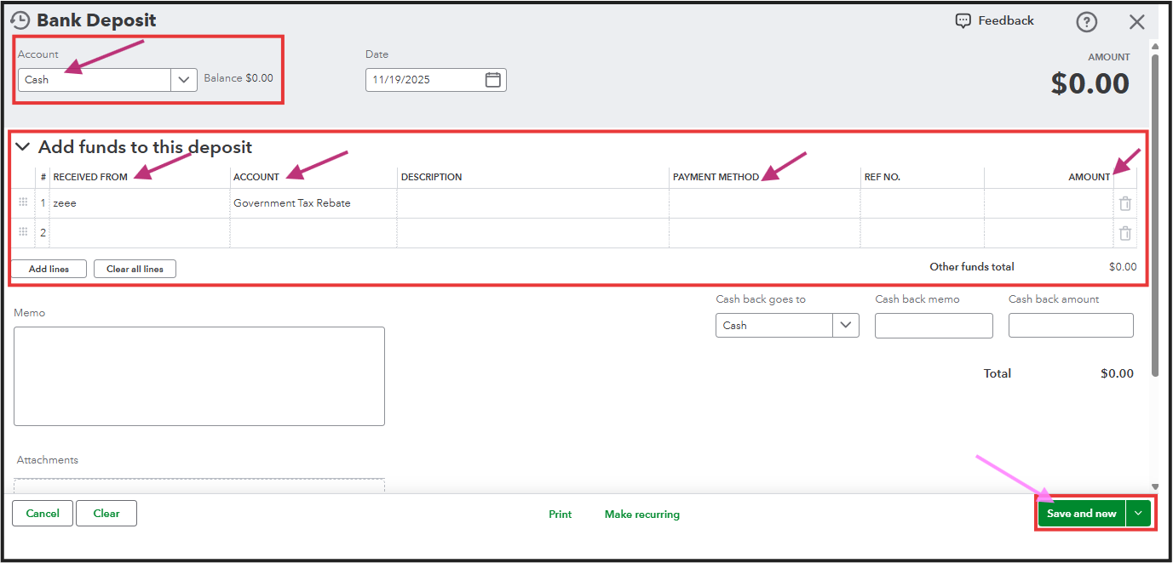The height and width of the screenshot is (563, 1173).
Task: Click the Make recurring link
Action: pos(641,515)
